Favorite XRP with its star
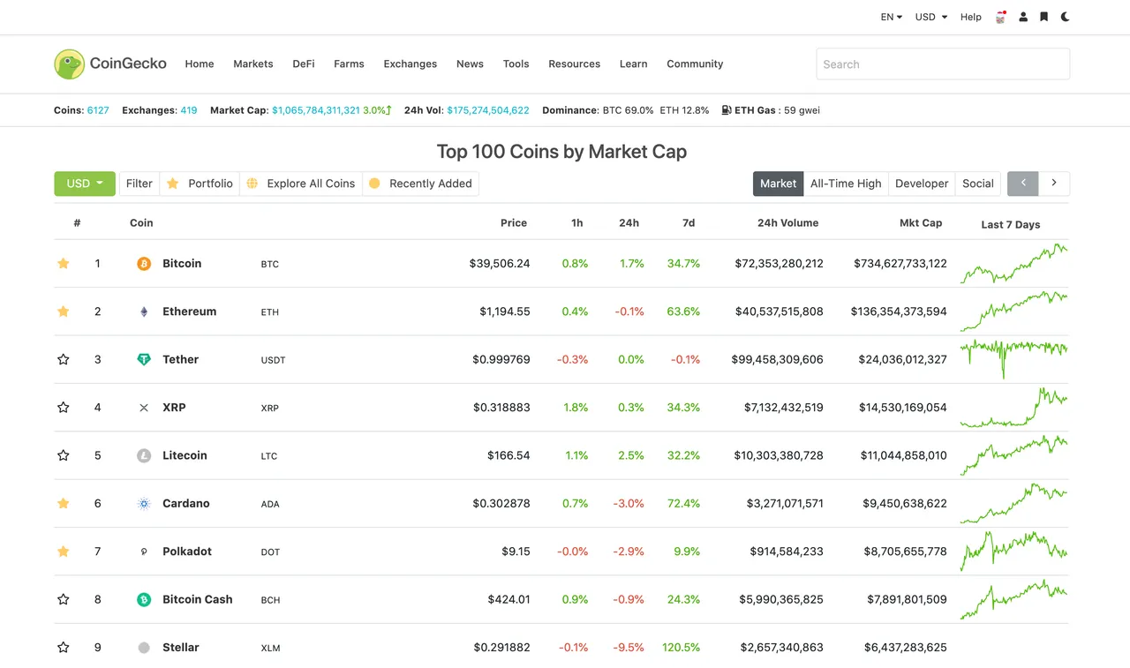1130x668 pixels. 64,407
